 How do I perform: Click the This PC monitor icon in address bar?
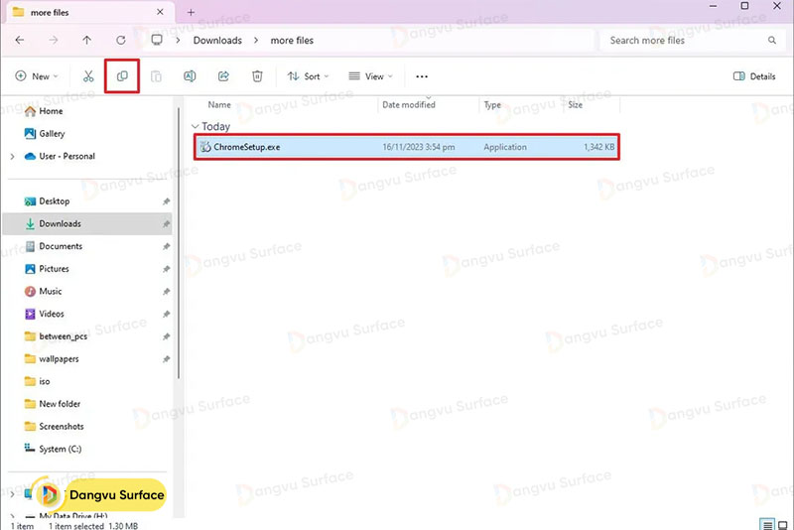click(157, 40)
